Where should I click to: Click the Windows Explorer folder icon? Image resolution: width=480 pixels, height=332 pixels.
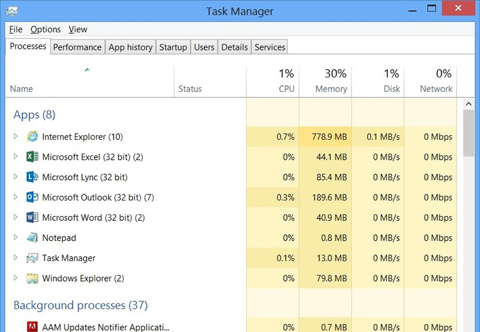click(32, 278)
